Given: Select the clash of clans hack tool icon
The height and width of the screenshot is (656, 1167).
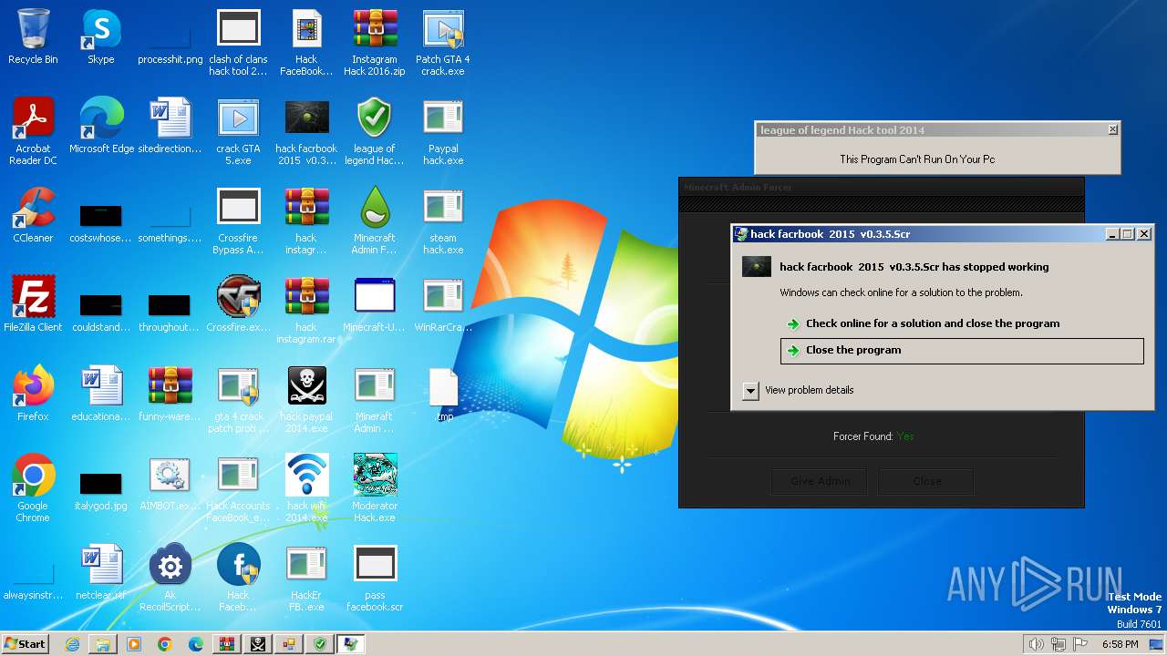Looking at the screenshot, I should pos(238,42).
